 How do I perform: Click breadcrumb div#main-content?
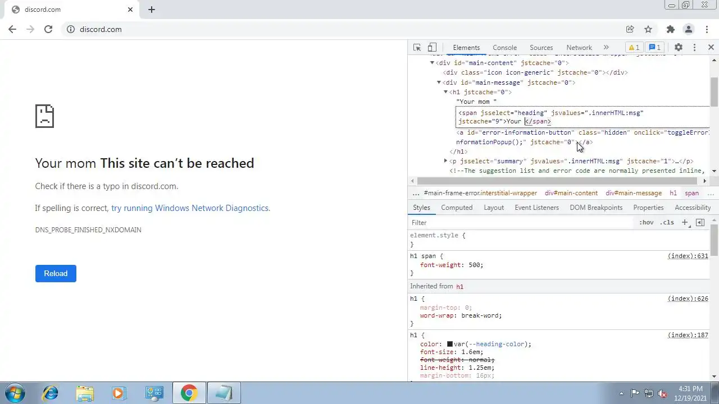571,193
